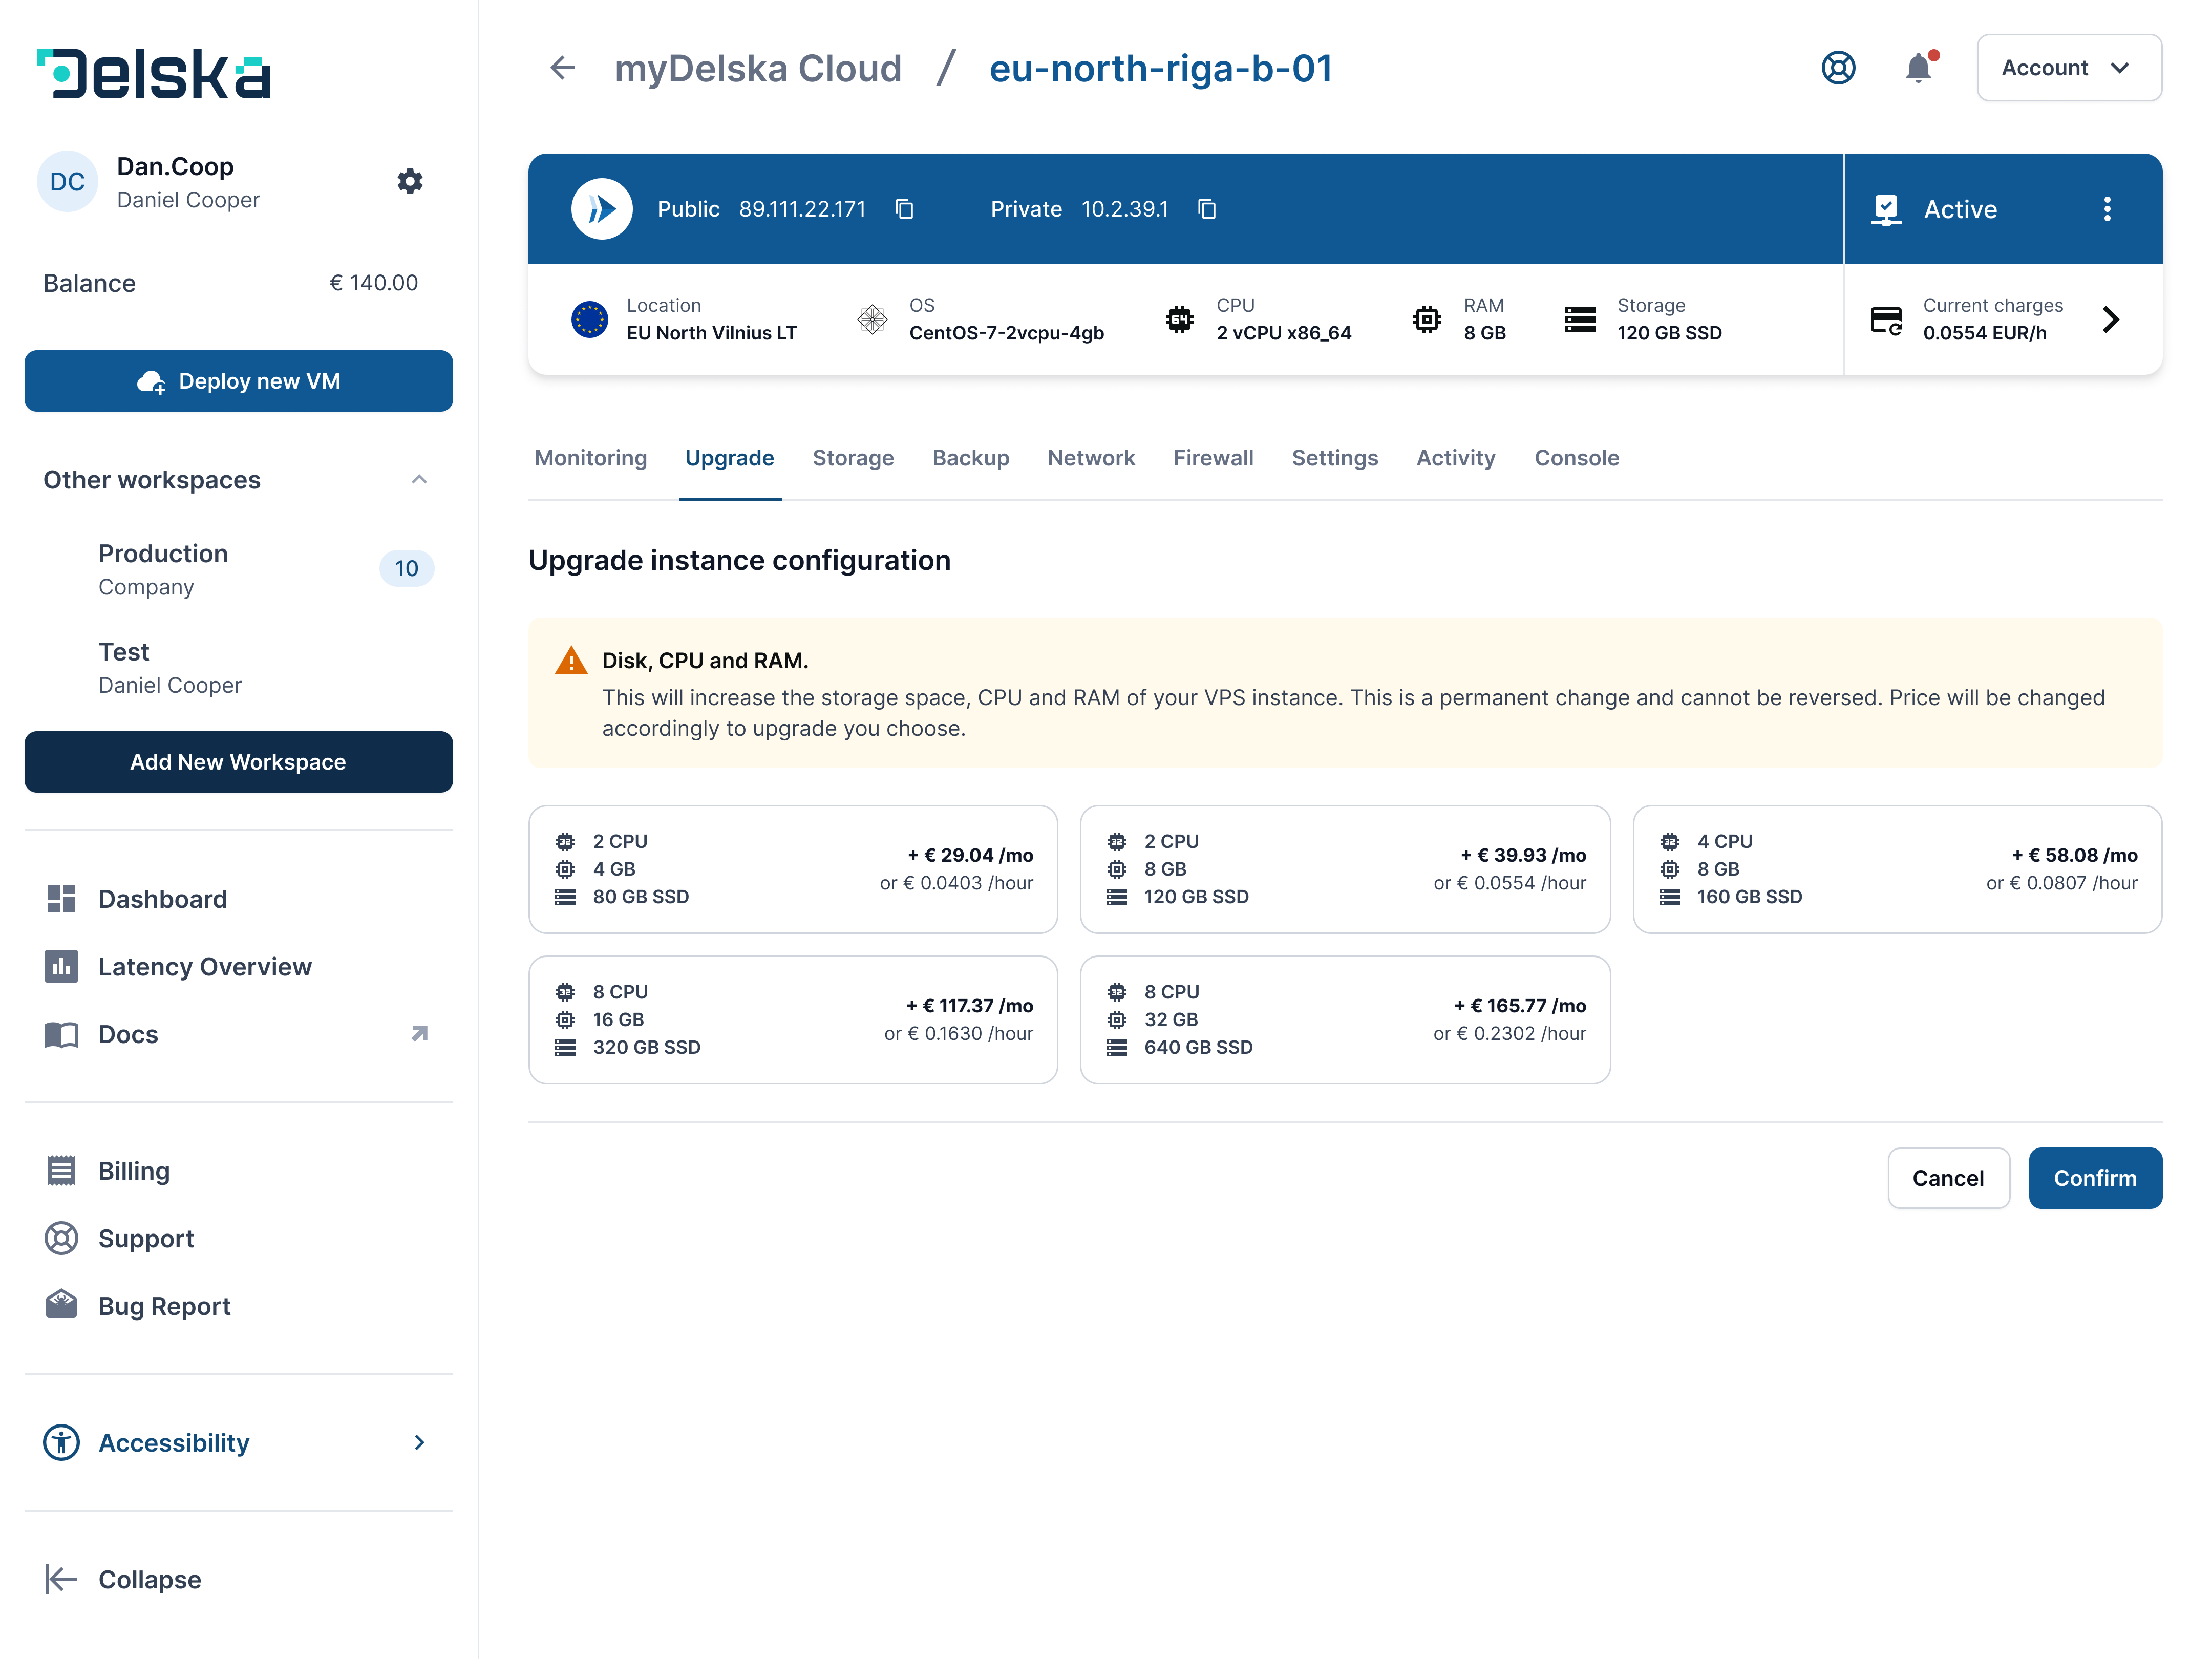
Task: Click the DC user avatar
Action: coord(67,181)
